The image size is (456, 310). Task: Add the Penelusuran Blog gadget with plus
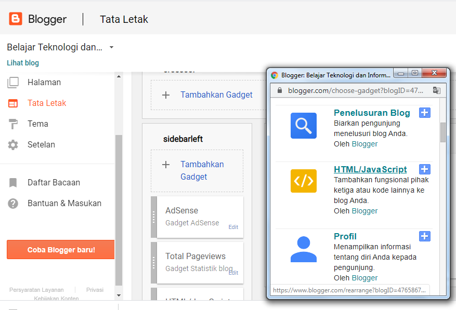(425, 113)
